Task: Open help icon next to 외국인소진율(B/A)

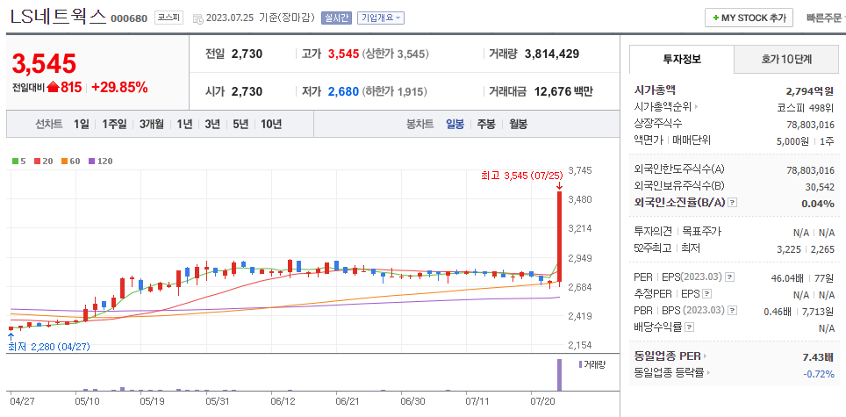Action: [x=732, y=203]
